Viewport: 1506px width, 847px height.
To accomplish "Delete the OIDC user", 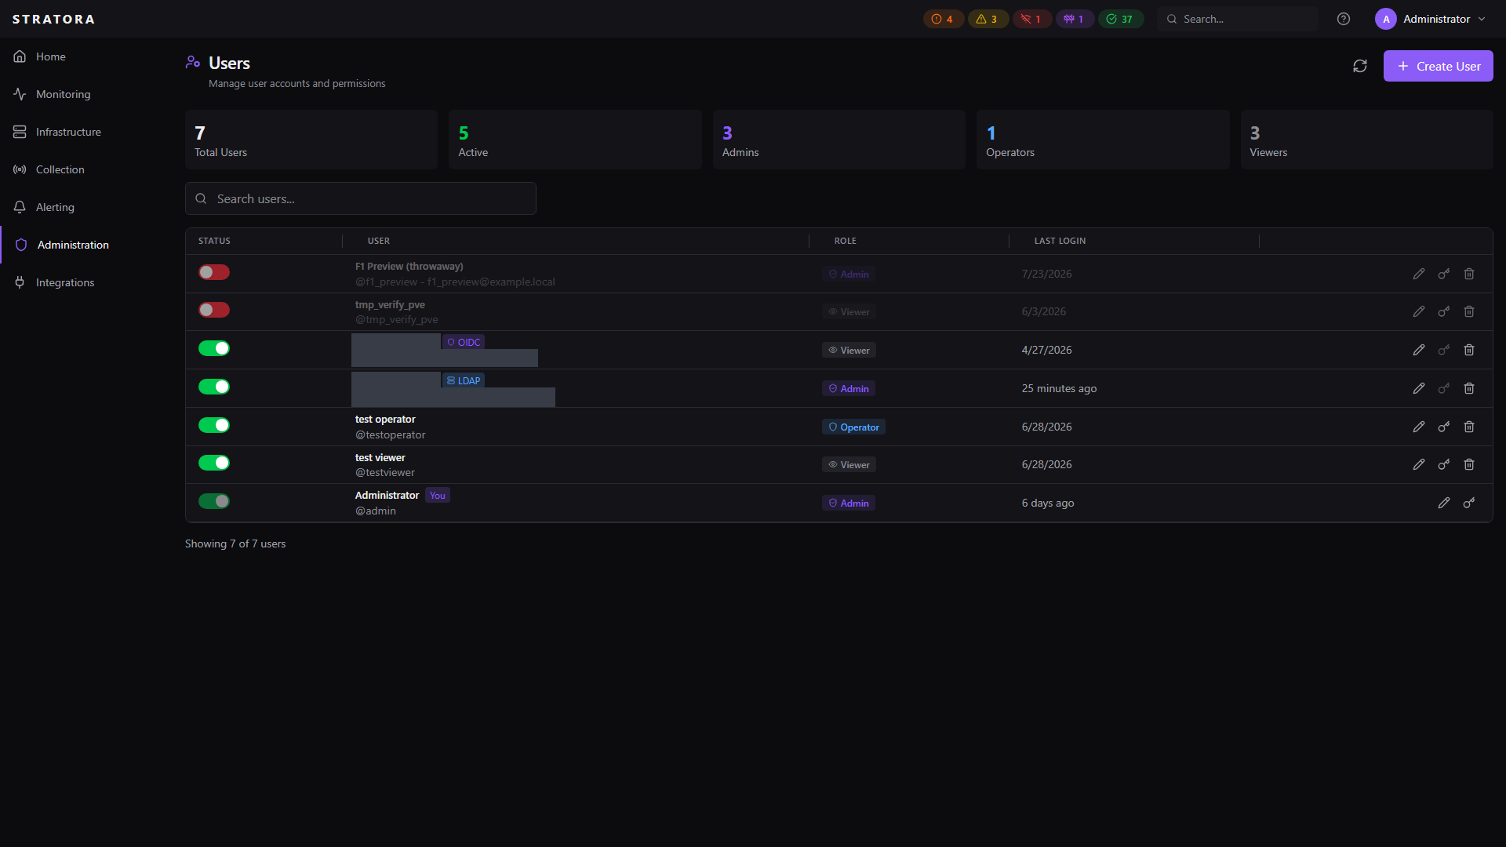I will pyautogui.click(x=1469, y=350).
